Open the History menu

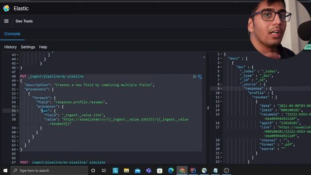tap(11, 47)
